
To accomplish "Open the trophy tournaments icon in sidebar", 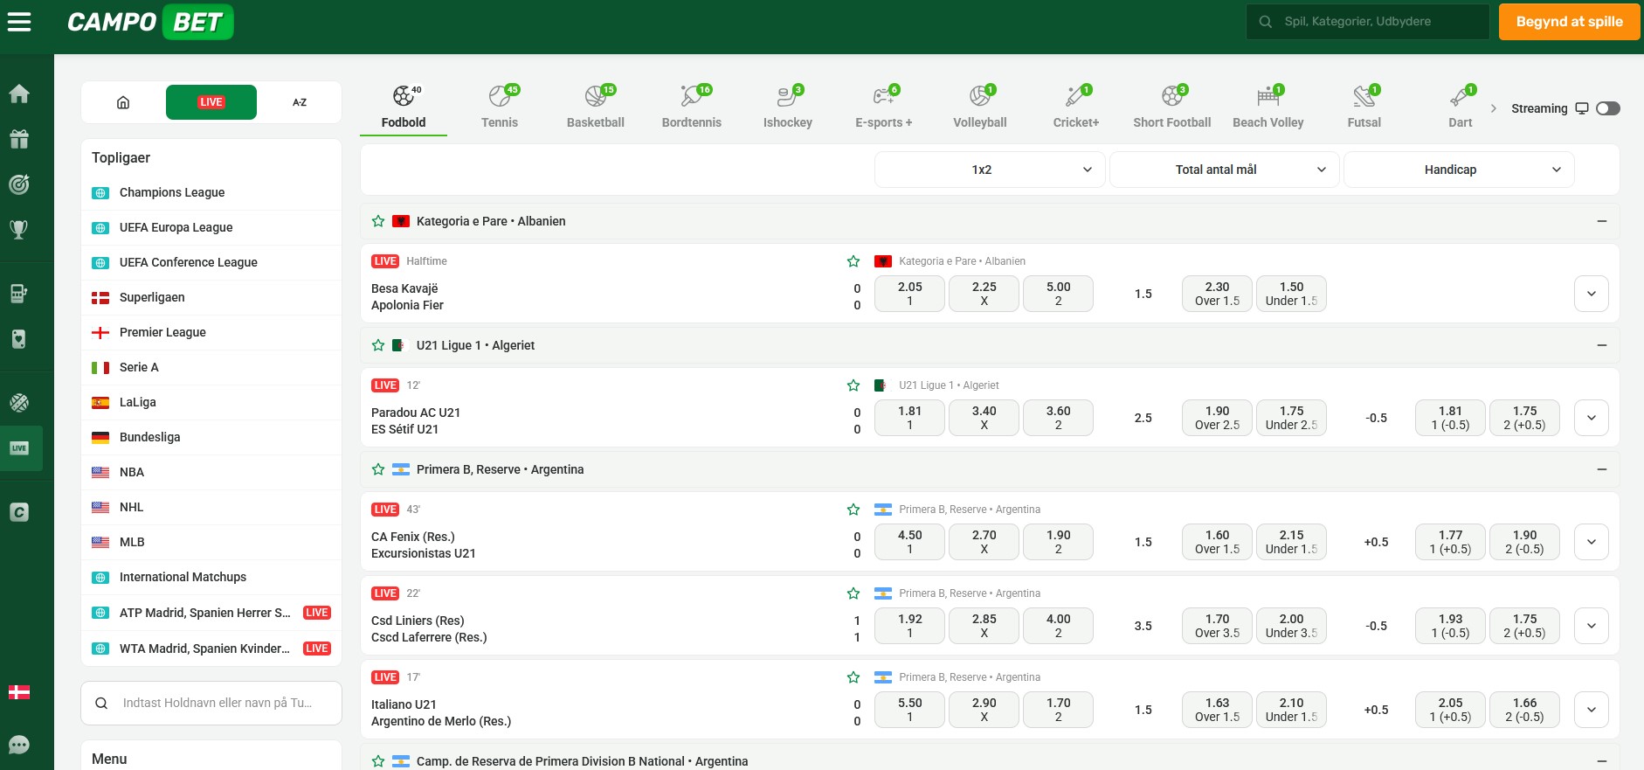I will (x=19, y=230).
